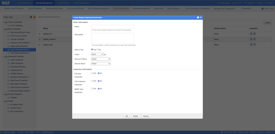The width and height of the screenshot is (275, 134).
Task: Select Yes for Alert or Not
Action: coord(92,50)
